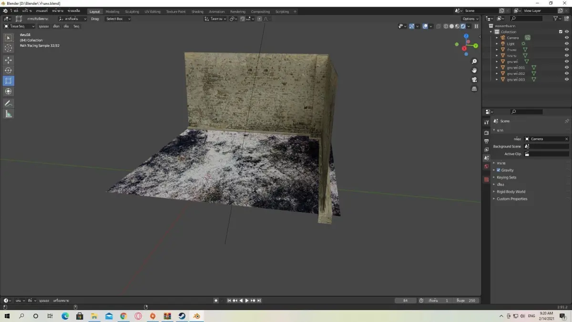Activate the Select Box tool icon
Image resolution: width=572 pixels, height=322 pixels.
pos(9,38)
